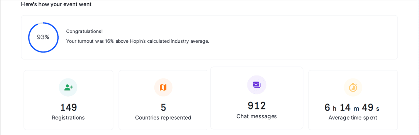
Task: Select the Countries represented label
Action: (x=163, y=117)
